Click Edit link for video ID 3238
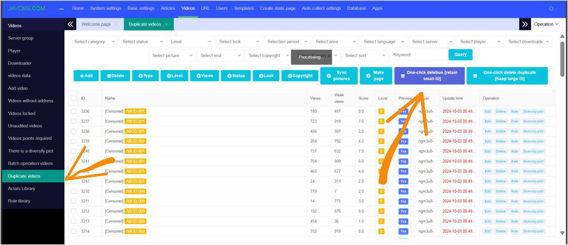The width and height of the screenshot is (568, 245). 488,131
